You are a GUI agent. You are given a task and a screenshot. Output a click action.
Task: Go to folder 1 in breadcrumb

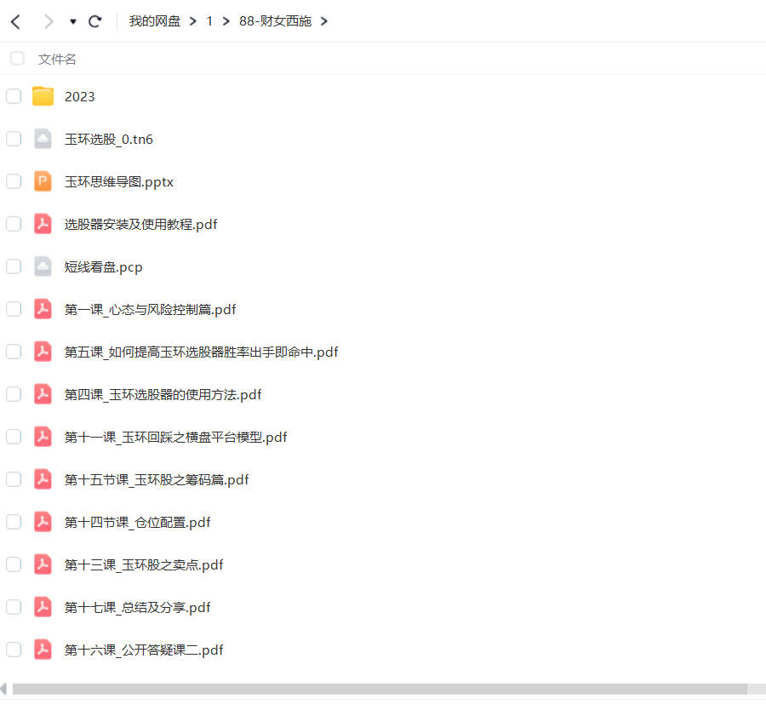(x=209, y=21)
